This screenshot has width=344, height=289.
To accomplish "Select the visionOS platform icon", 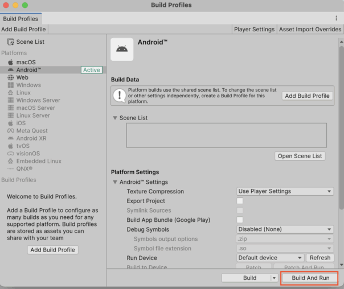I will coord(10,154).
